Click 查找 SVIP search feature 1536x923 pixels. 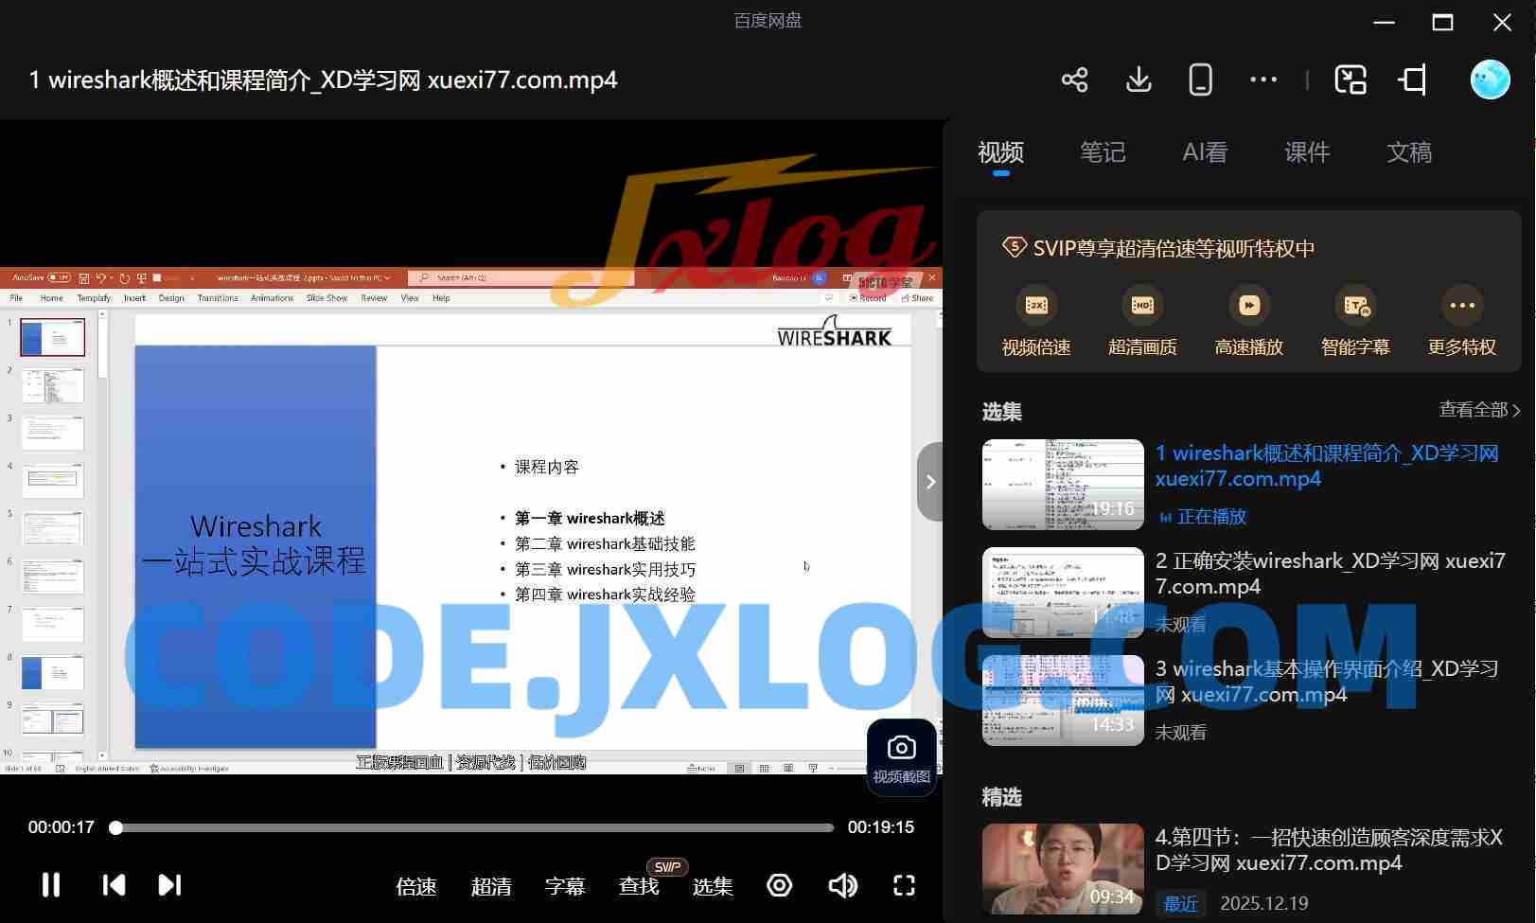(x=639, y=887)
